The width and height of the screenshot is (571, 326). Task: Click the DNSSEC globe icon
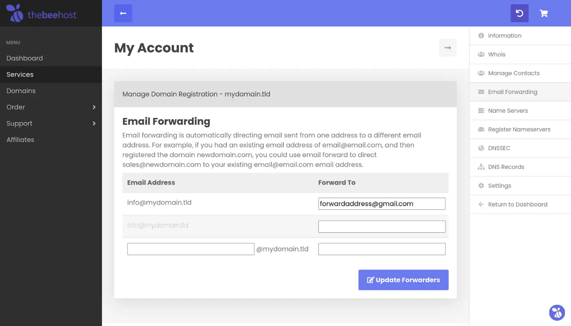(481, 148)
